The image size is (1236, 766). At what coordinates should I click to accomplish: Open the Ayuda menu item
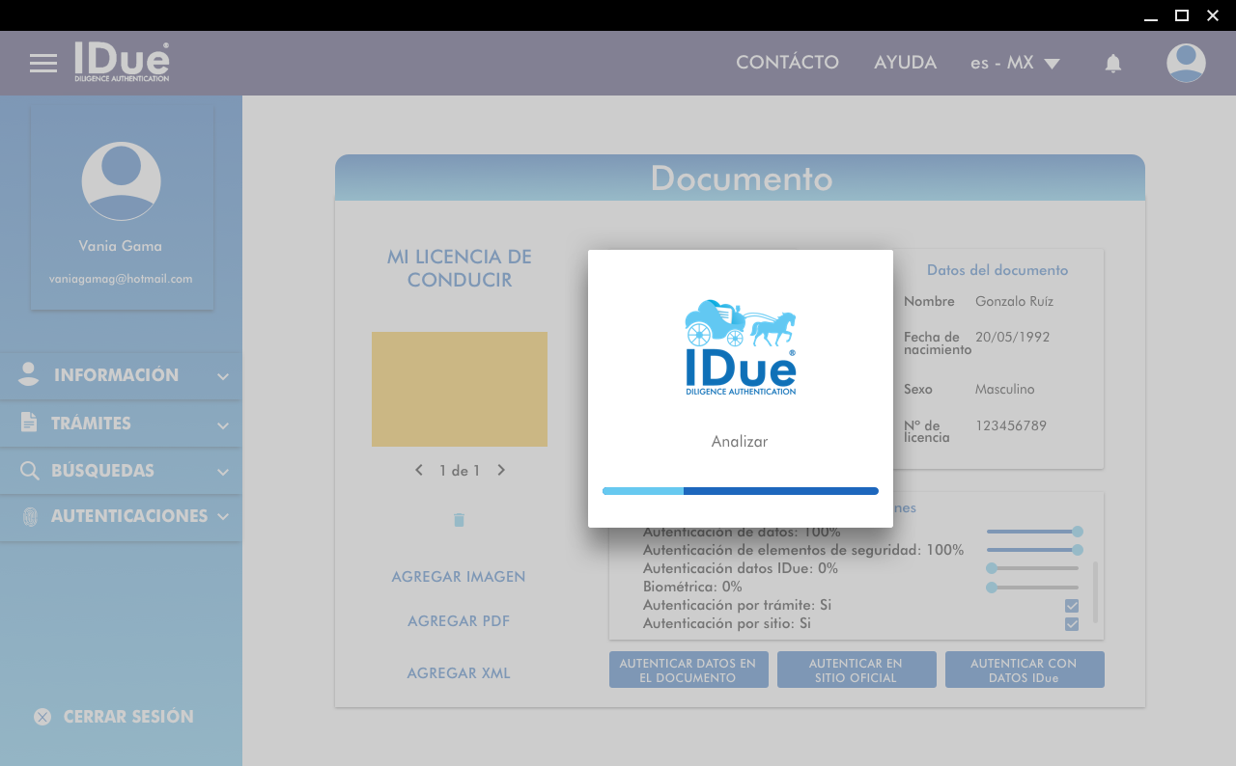click(x=905, y=63)
